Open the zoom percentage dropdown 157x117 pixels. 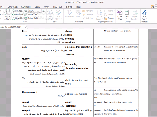(40, 11)
